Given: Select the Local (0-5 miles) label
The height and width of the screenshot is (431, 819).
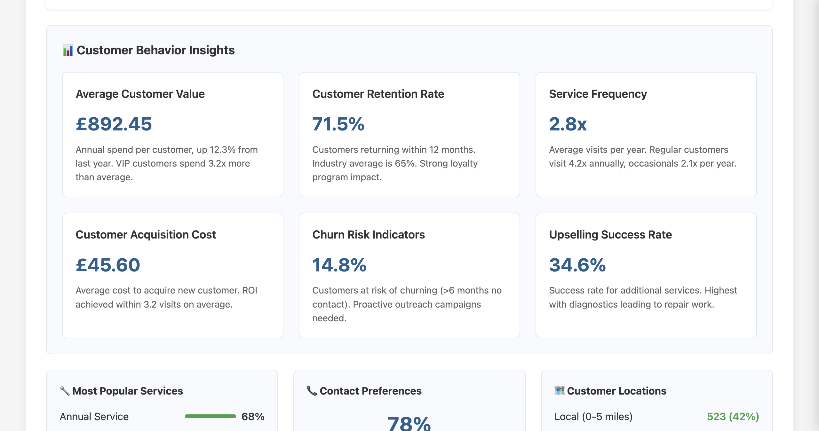Looking at the screenshot, I should click(594, 417).
